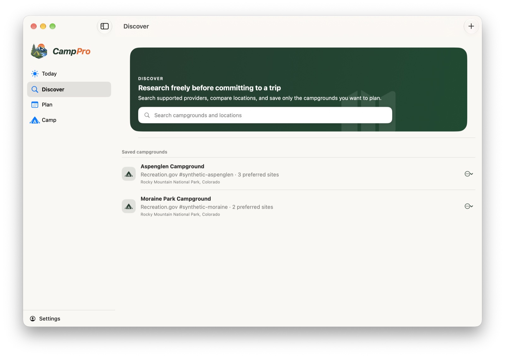Click 'Saved campgrounds' heading

point(145,152)
